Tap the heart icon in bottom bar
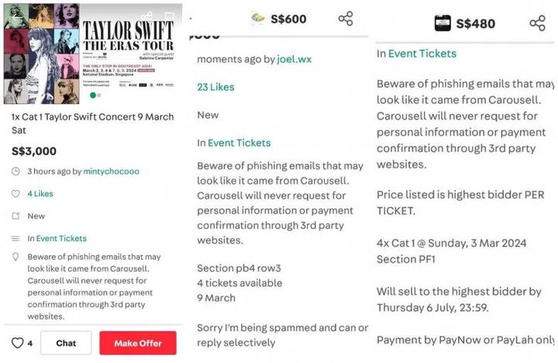 (17, 343)
